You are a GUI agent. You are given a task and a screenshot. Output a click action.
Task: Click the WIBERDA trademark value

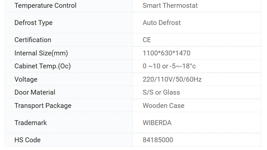pyautogui.click(x=157, y=123)
